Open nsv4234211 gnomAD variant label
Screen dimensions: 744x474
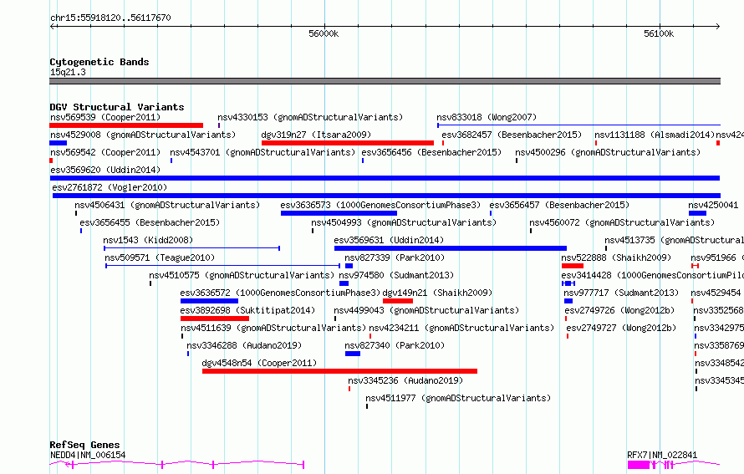[461, 328]
